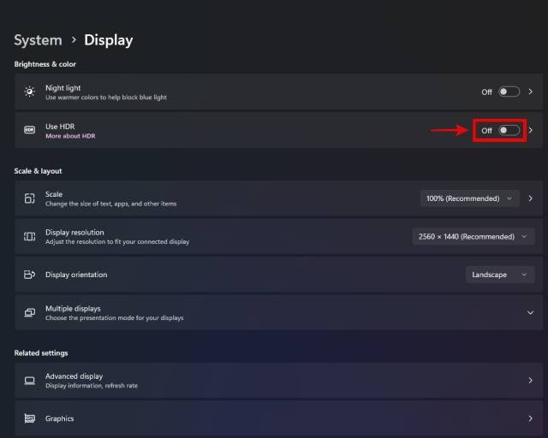The height and width of the screenshot is (438, 548).
Task: Open the More about HDR link
Action: 70,136
